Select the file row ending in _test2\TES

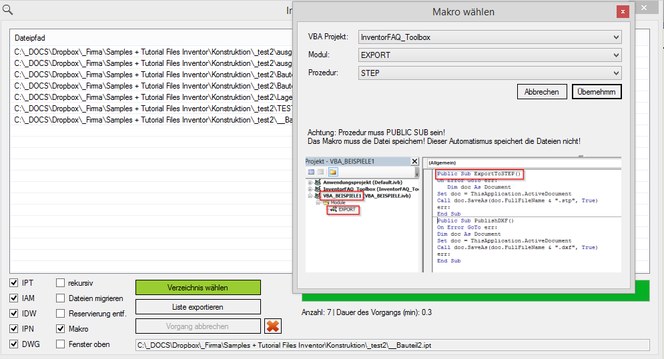click(151, 109)
